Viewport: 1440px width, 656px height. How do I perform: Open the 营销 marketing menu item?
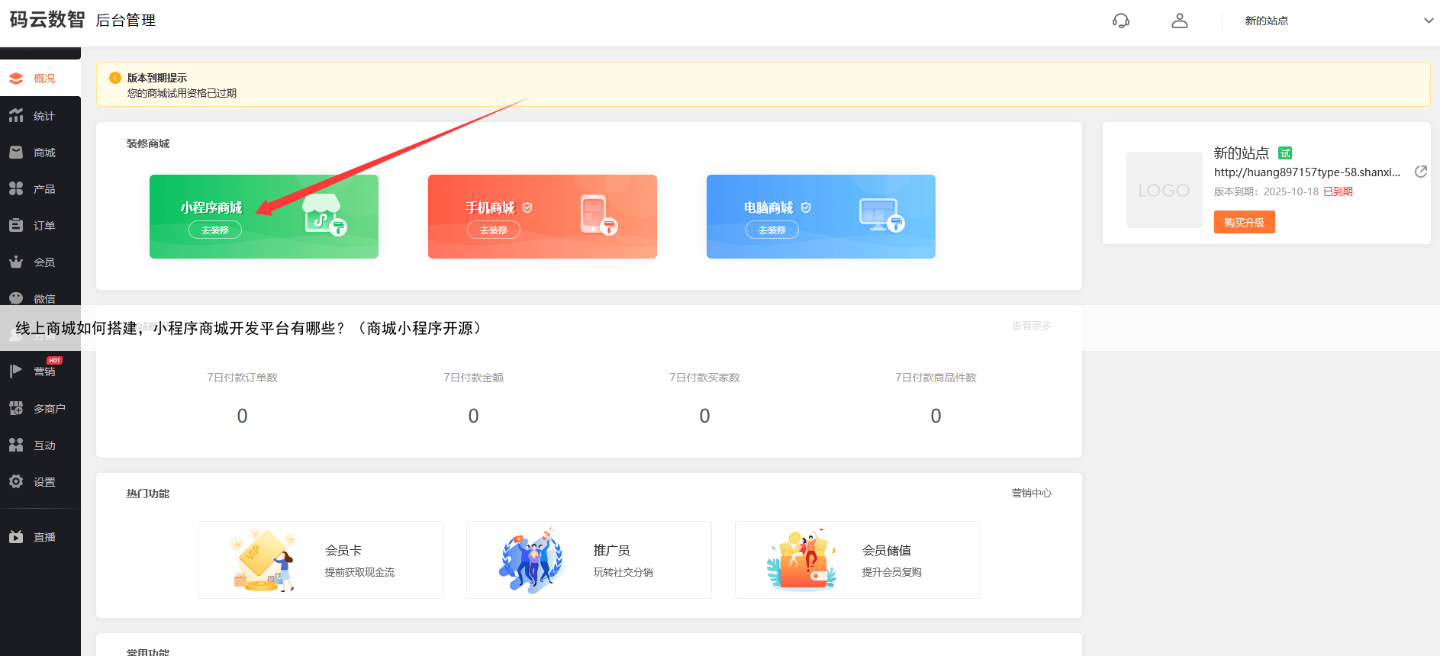[43, 371]
